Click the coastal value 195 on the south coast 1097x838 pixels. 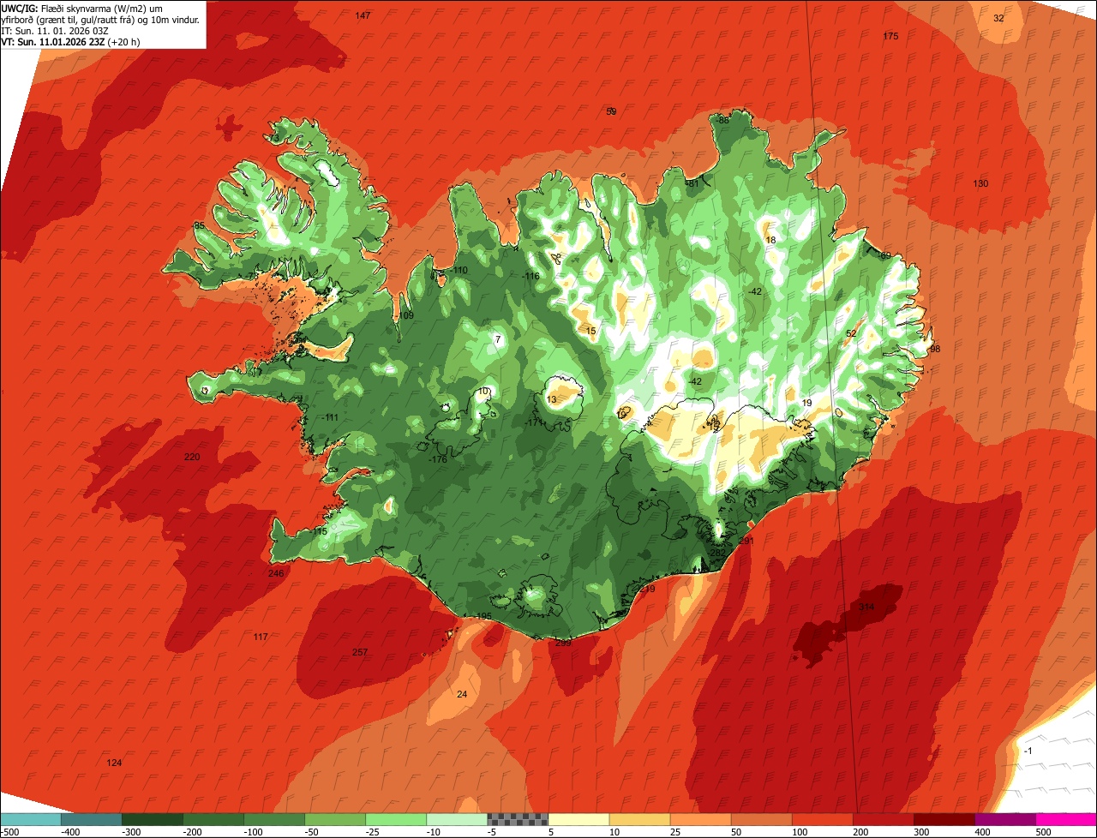(x=483, y=616)
